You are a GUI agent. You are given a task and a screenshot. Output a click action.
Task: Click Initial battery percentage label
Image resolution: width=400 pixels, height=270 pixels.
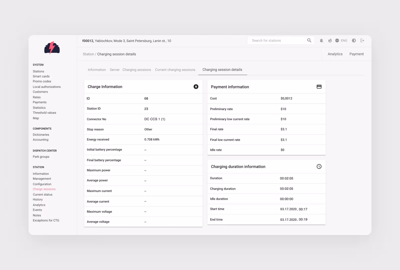104,150
